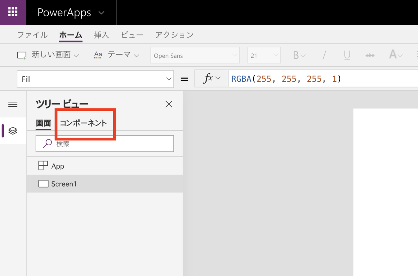Select the 画面 tab
418x276 pixels.
coord(43,123)
